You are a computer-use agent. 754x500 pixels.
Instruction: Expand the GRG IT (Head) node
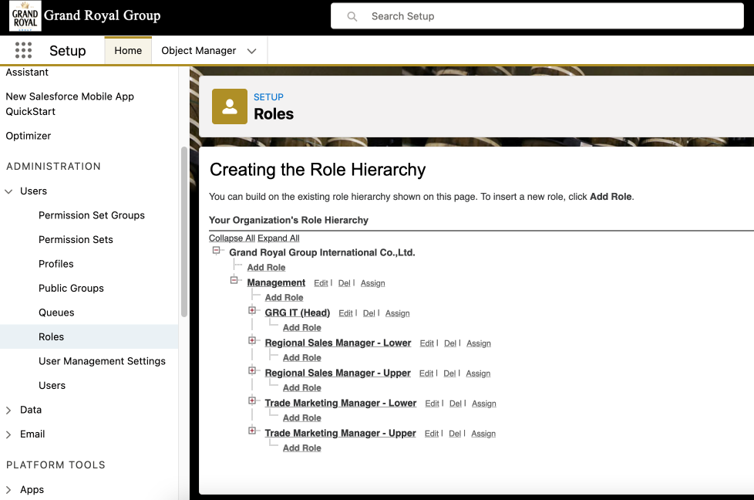(252, 310)
